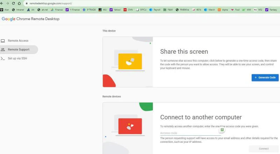Open Set up via SSH in the sidebar
The width and height of the screenshot is (280, 154).
(17, 58)
